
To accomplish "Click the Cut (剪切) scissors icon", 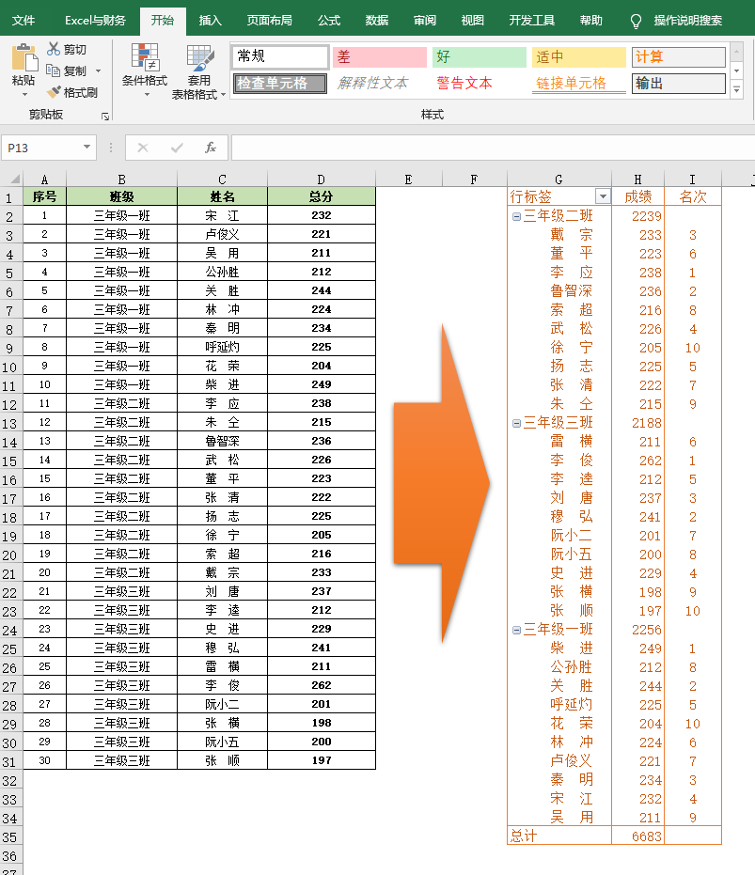I will pyautogui.click(x=54, y=49).
